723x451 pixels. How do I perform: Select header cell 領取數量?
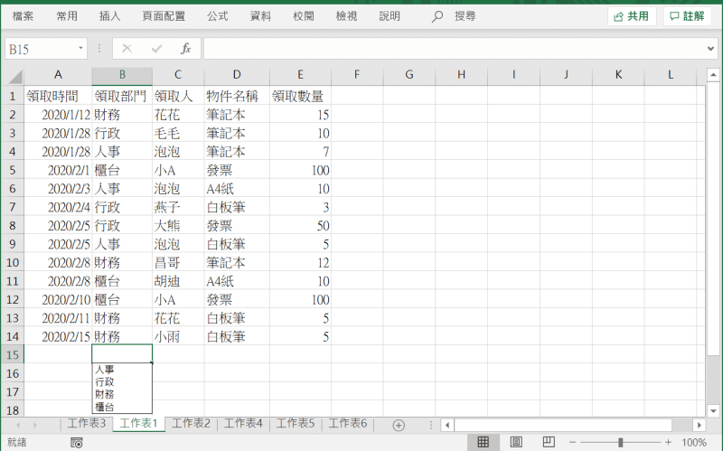pos(300,96)
